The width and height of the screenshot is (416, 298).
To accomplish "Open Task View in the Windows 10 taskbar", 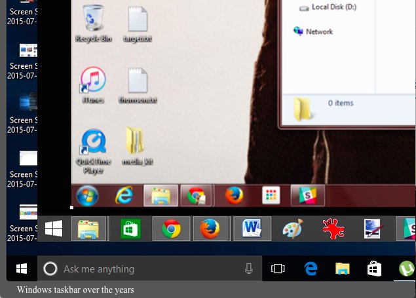I will (278, 269).
